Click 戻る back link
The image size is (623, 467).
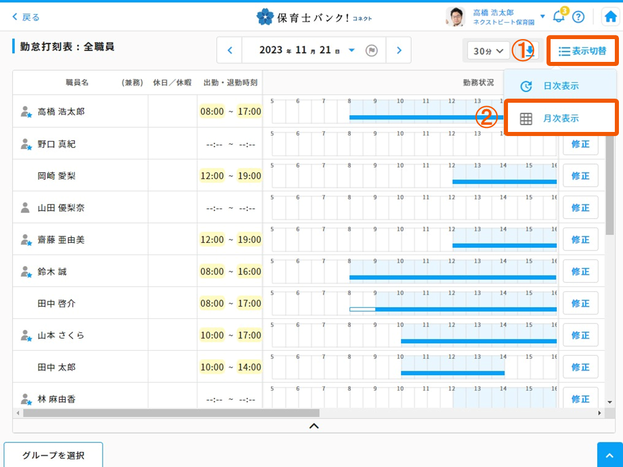coord(26,17)
